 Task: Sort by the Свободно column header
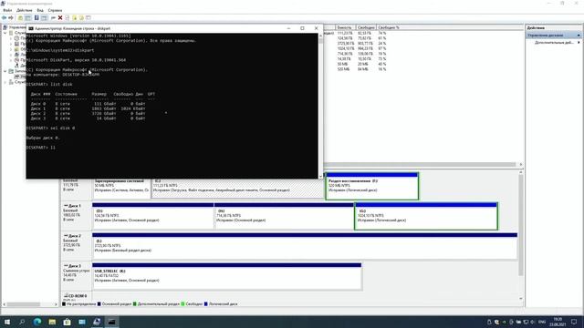tap(366, 27)
